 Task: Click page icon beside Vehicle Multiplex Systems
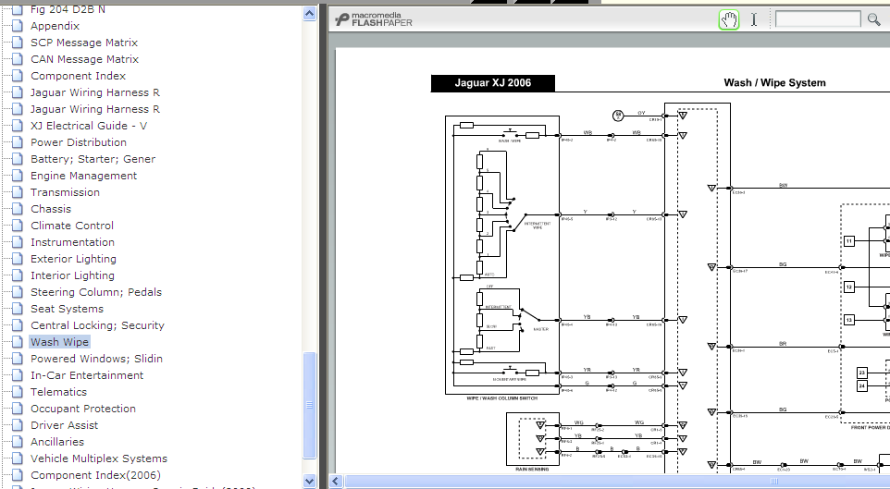[x=19, y=458]
